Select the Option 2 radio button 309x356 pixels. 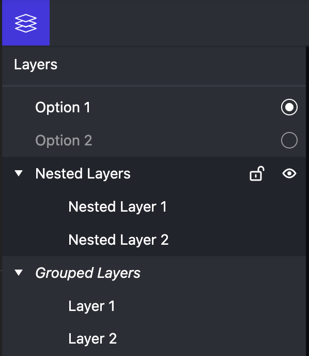click(289, 140)
